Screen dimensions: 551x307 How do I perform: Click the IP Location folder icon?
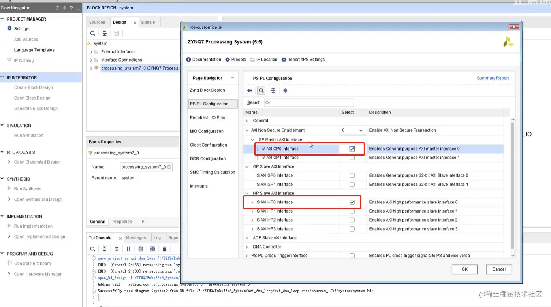[x=252, y=60]
